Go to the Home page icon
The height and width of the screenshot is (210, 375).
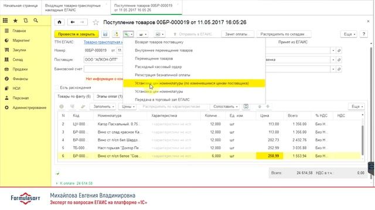click(x=60, y=22)
